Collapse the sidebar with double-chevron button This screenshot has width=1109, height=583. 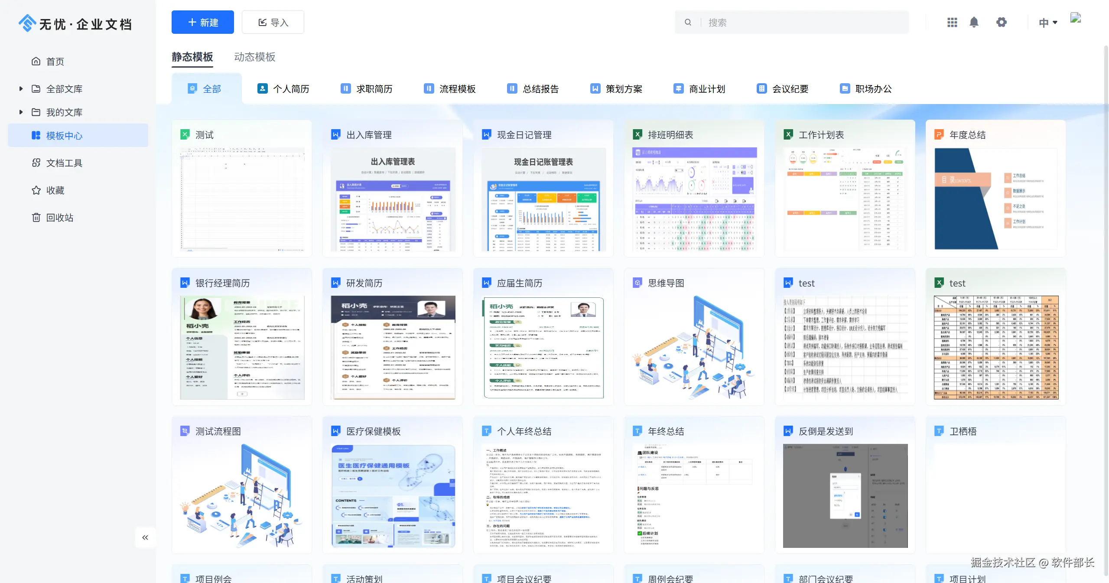pos(145,537)
